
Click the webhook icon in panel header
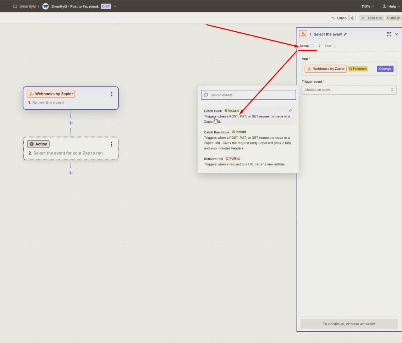tap(303, 34)
